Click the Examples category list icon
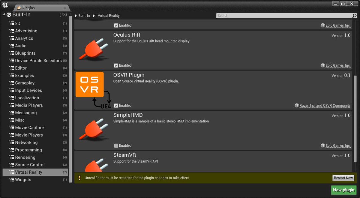Screen dimensions: 360x198 pos(12,76)
